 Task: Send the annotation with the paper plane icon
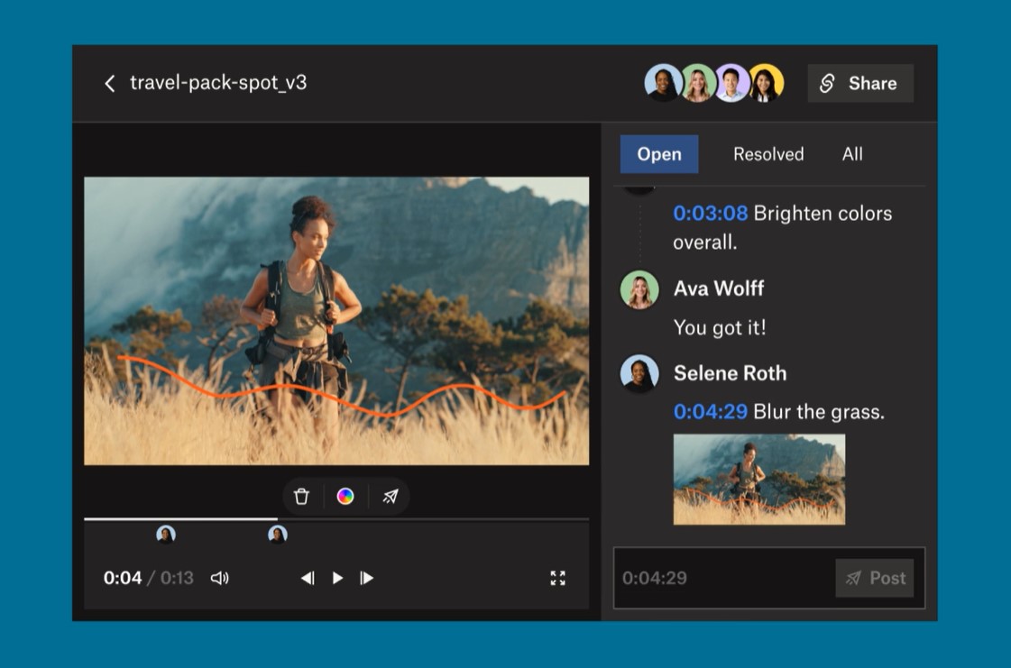tap(390, 497)
